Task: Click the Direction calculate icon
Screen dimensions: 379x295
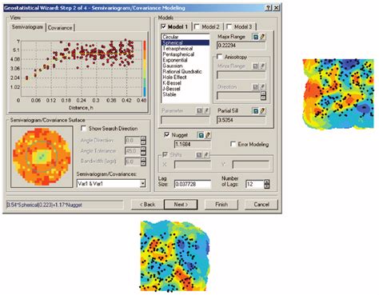Action: coord(255,86)
